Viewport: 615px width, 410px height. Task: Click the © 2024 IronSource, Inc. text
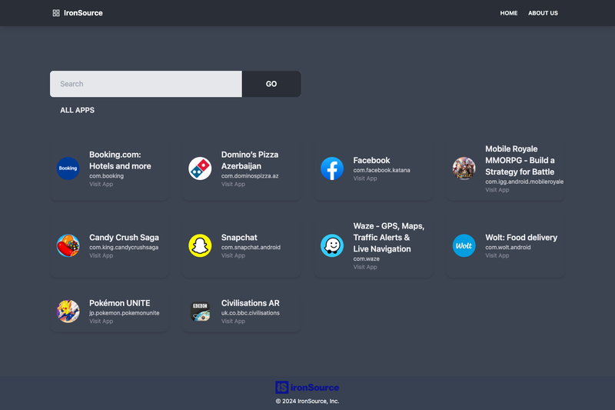pyautogui.click(x=307, y=401)
